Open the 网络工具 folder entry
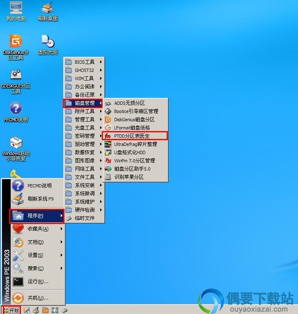Viewport: 298px width, 314px height. (x=84, y=169)
